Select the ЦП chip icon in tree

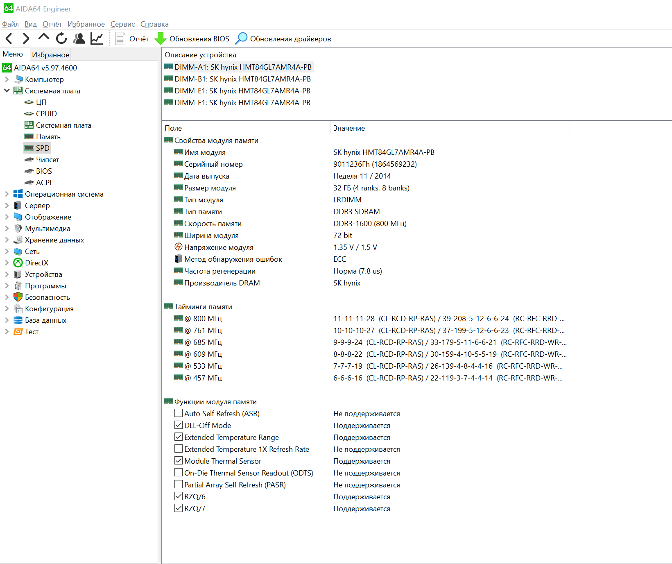pos(29,102)
